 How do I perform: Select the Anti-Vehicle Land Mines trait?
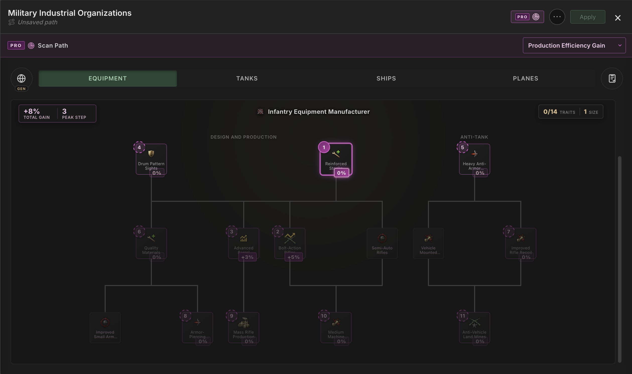(x=474, y=327)
